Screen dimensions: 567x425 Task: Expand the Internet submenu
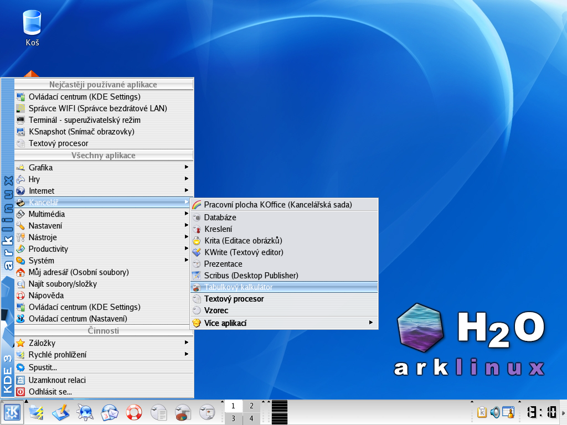click(104, 191)
